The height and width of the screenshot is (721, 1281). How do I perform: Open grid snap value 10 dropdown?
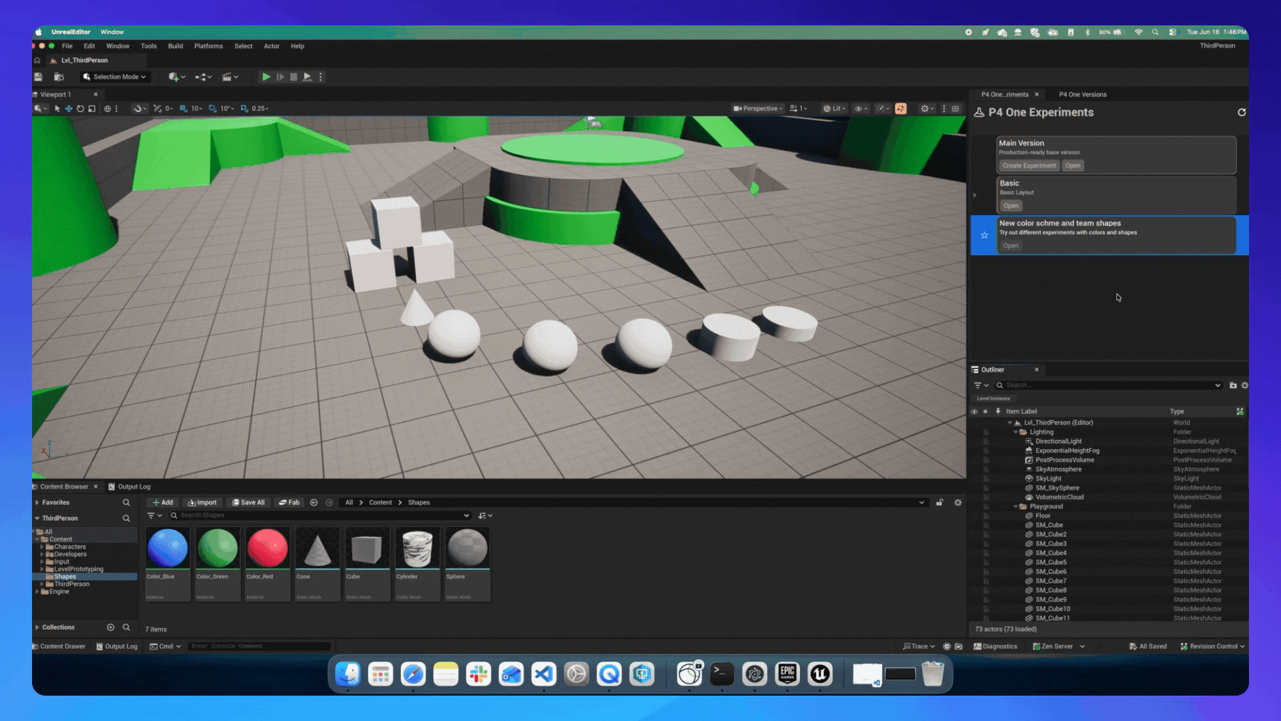pos(197,108)
